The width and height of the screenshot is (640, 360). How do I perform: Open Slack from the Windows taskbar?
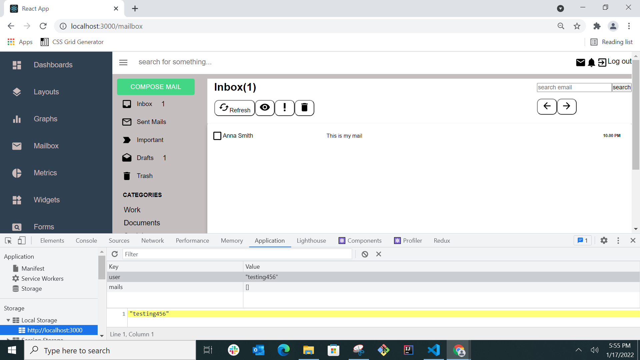click(233, 350)
